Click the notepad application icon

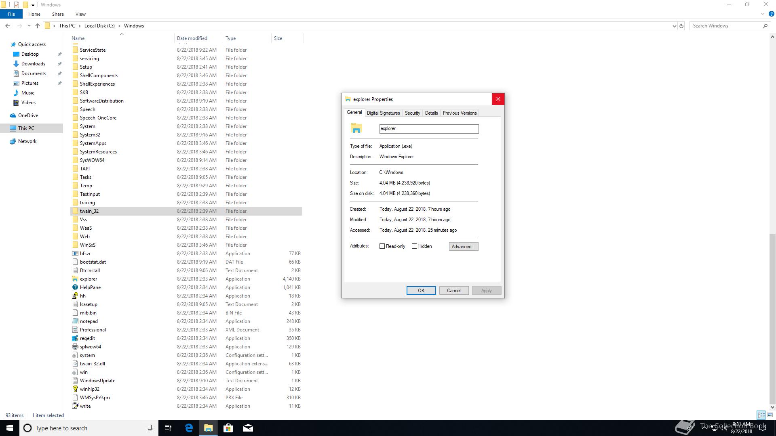[75, 321]
